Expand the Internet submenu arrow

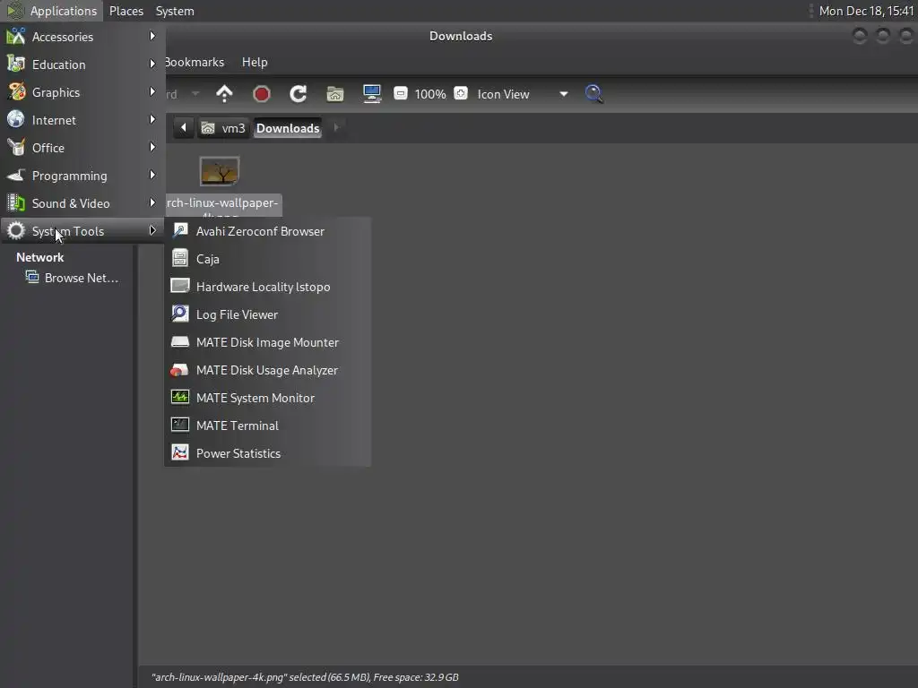coord(152,119)
